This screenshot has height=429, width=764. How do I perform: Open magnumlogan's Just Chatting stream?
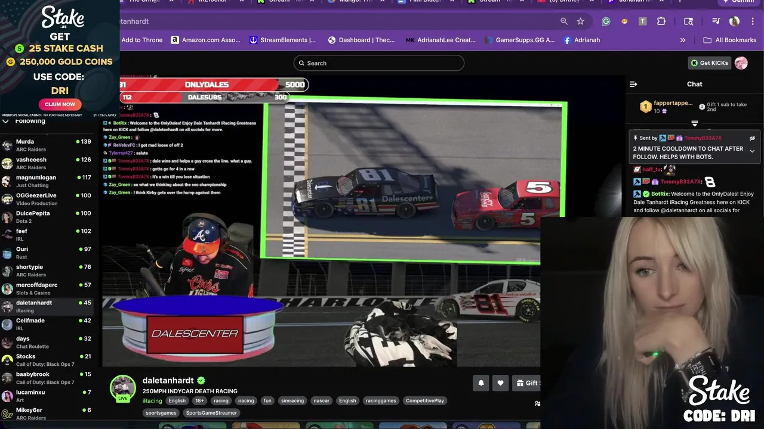[46, 181]
